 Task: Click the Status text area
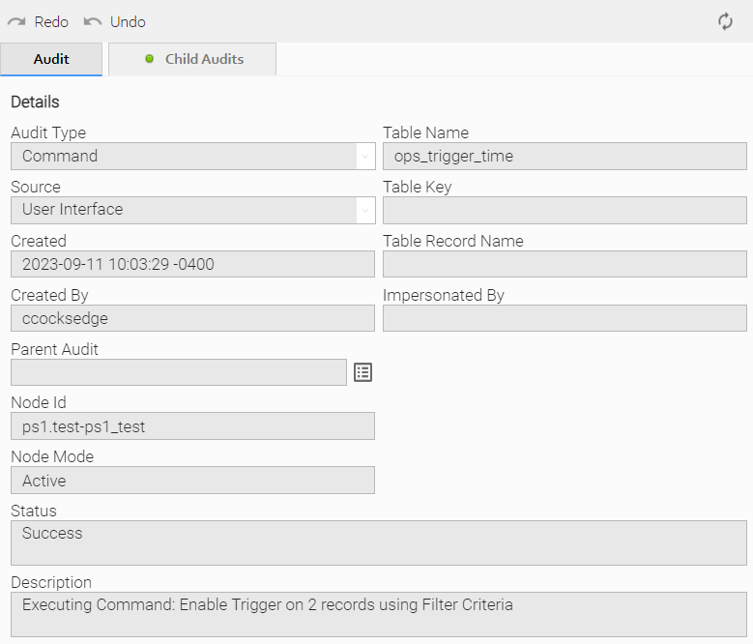pyautogui.click(x=378, y=542)
